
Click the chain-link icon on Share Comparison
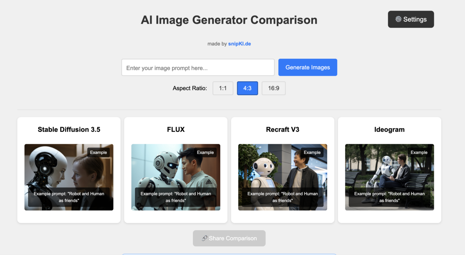tap(205, 238)
